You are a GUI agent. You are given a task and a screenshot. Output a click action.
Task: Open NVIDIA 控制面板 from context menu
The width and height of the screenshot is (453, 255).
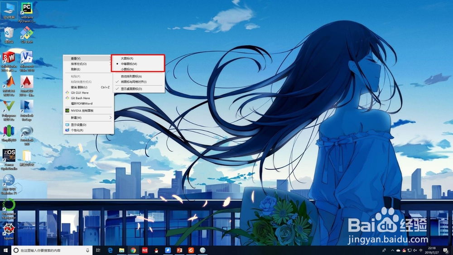88,111
